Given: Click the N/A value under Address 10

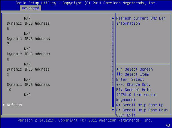Looking at the screenshot, I should click(x=27, y=95).
